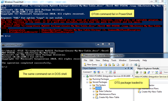
Task: Click the Save All icon in SSMS toolbar
Action: [x=131, y=65]
